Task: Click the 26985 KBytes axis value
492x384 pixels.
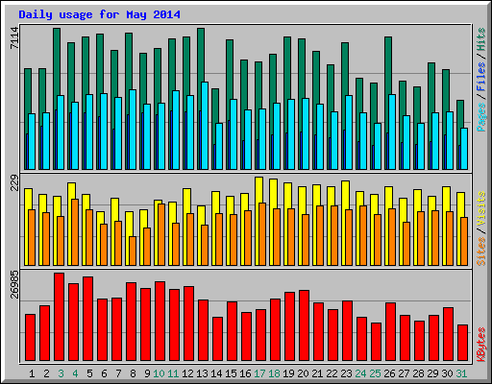Action: [x=14, y=284]
